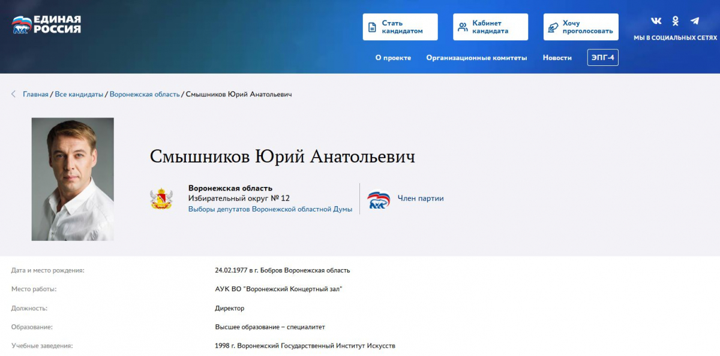The image size is (720, 356).
Task: Click the МЫ В СОЦИАЛЬНЫХ СЕТЯХ caption
Action: click(x=676, y=38)
